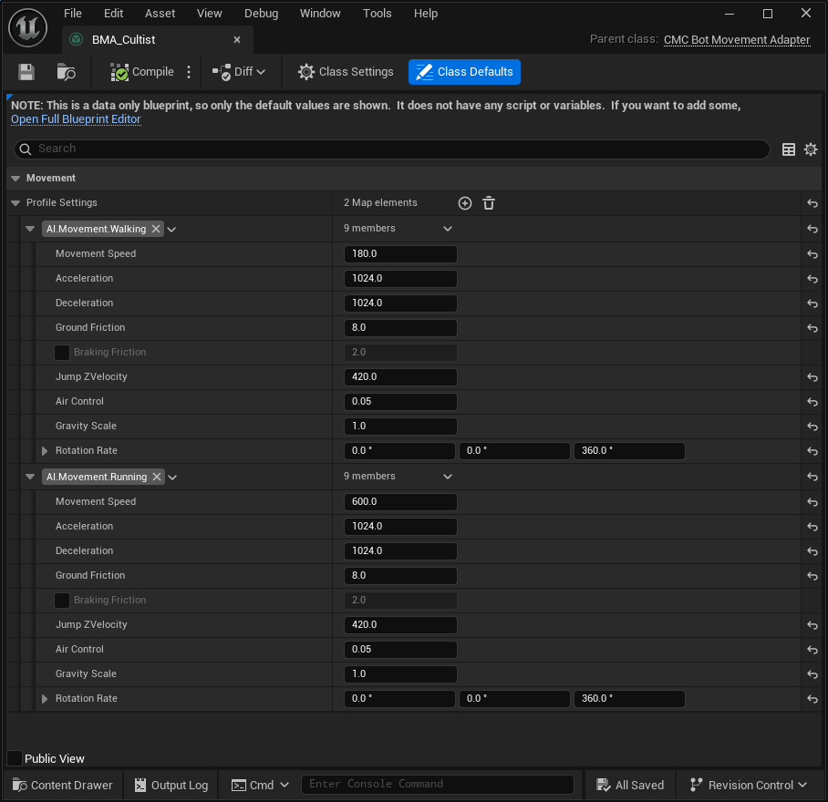Add a new Profile Settings map element
The image size is (828, 802).
pos(465,203)
